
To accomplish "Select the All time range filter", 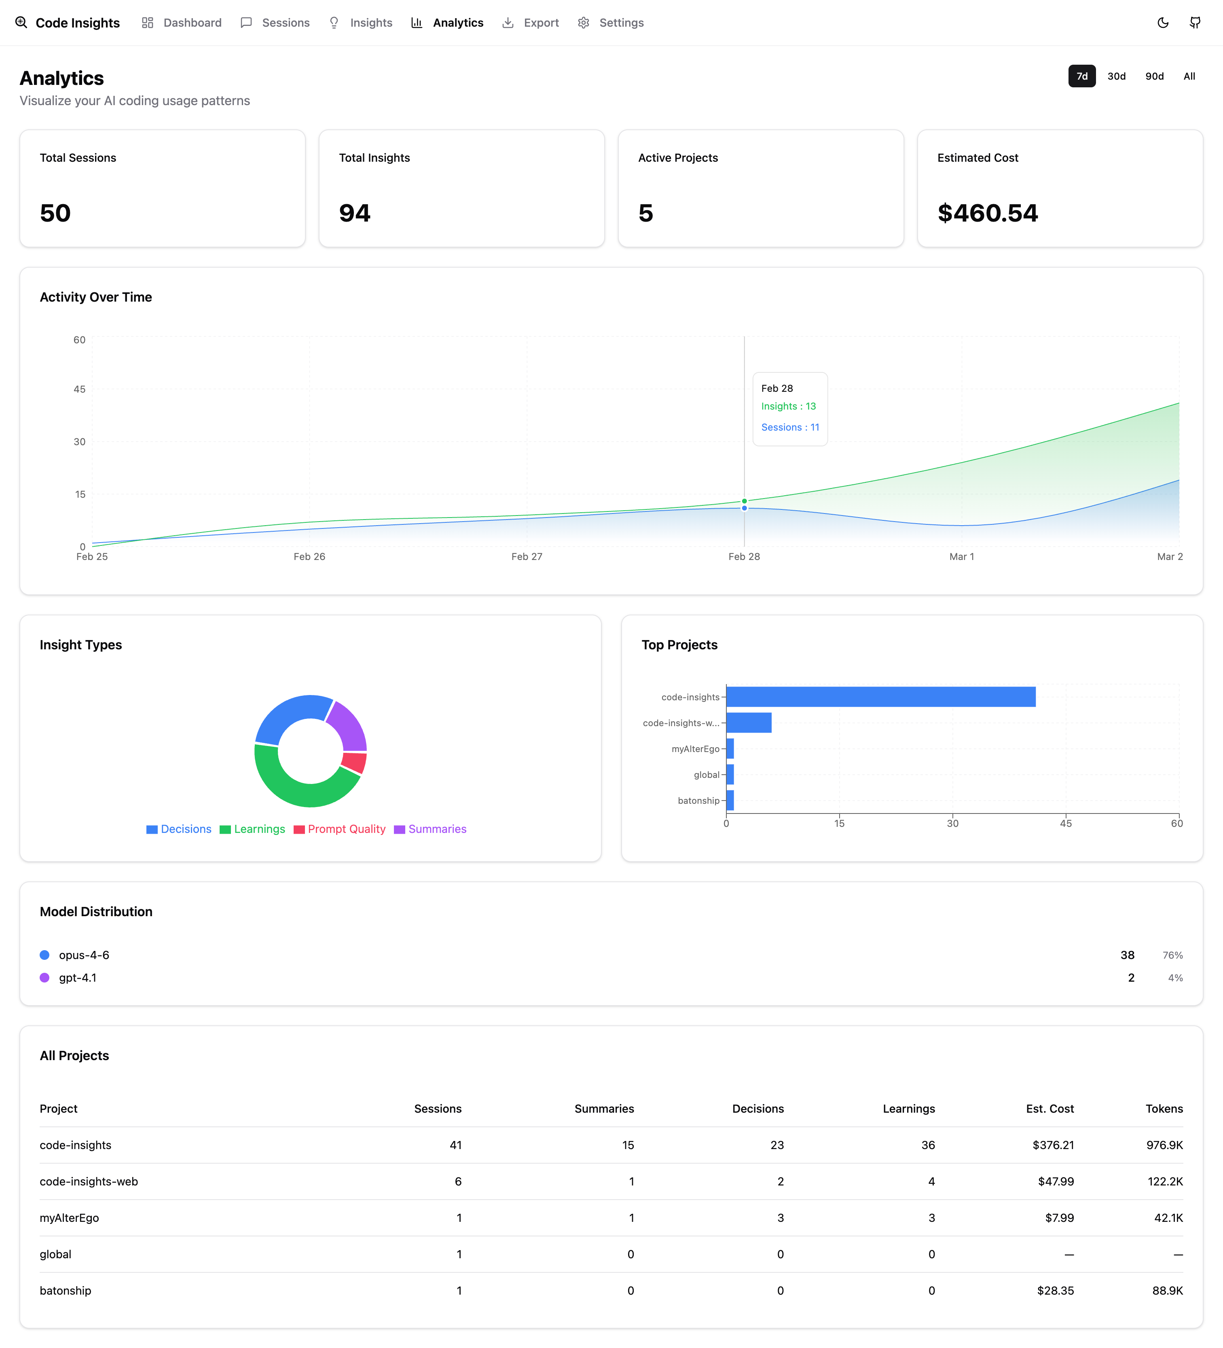I will pyautogui.click(x=1189, y=76).
